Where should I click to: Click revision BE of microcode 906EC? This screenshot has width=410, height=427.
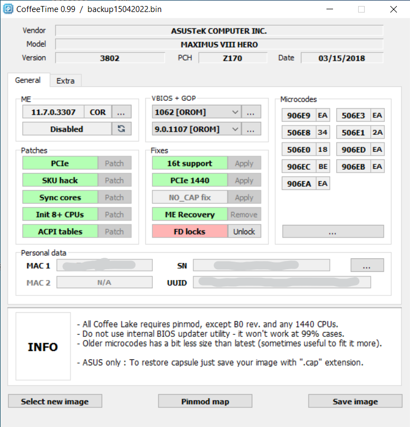click(x=323, y=167)
